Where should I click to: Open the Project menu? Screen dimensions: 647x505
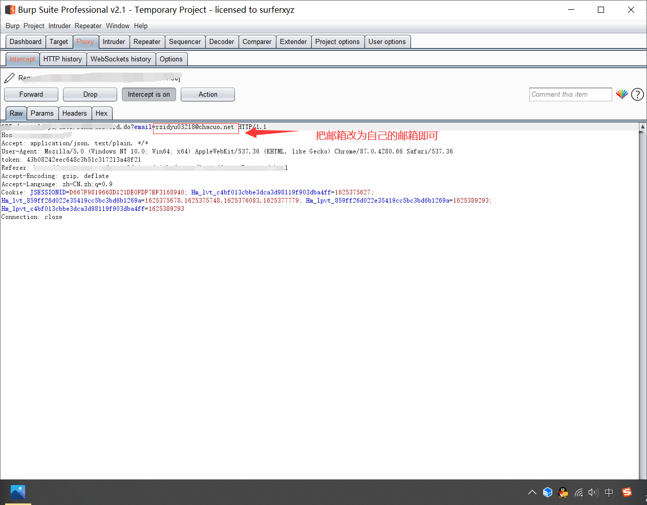(x=34, y=26)
